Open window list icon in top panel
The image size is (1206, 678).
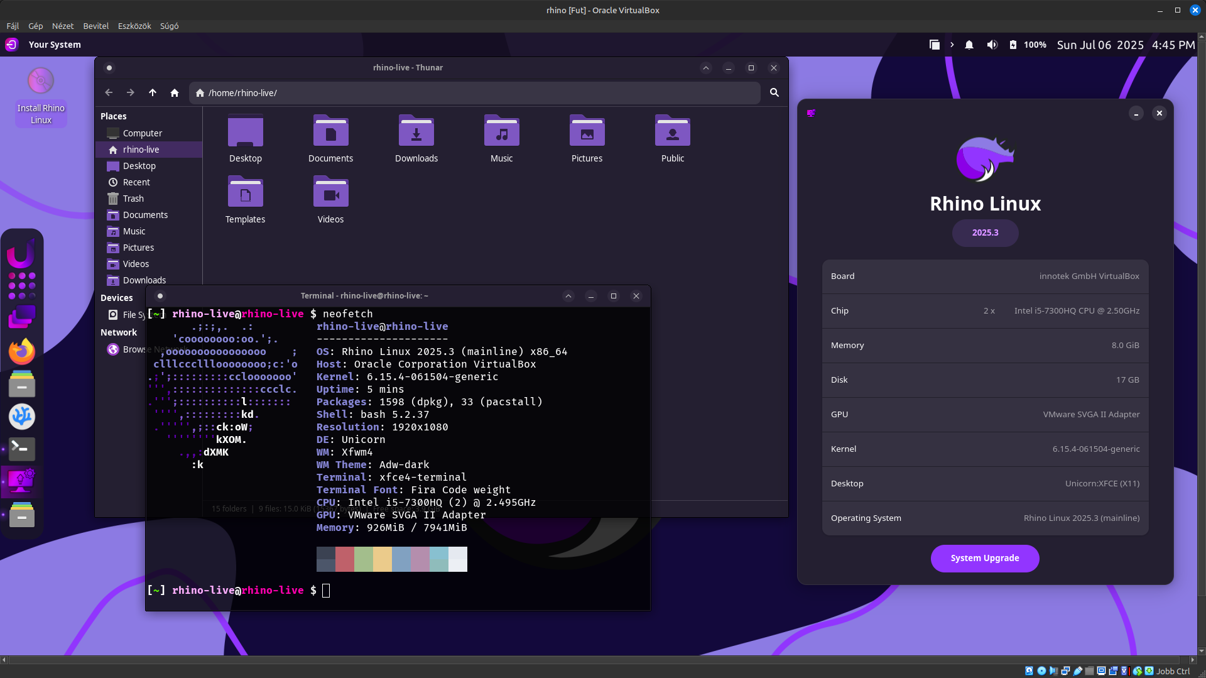click(935, 45)
